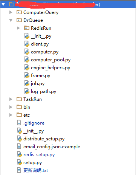Screen dimensions: 136x175
Task: Click Python file icon for redis_setup.py
Action: pos(19,155)
